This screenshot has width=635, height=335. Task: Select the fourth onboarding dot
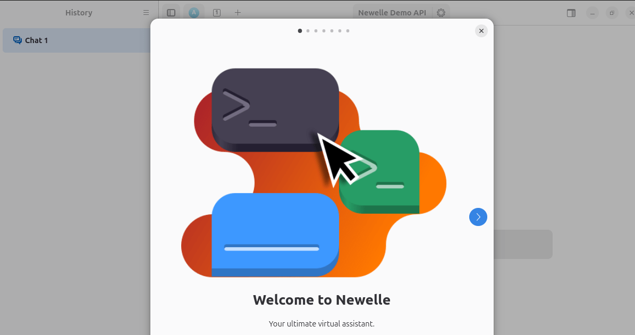pos(324,31)
